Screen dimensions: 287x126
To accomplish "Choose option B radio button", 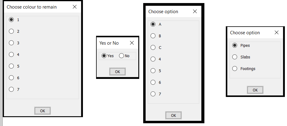I will tap(153, 36).
